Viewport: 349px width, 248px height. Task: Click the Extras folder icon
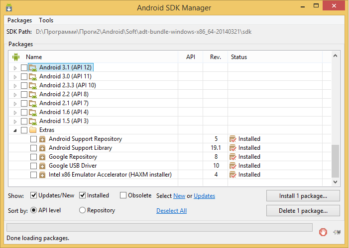33,130
